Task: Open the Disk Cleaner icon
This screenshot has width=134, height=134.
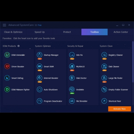Action: click(x=104, y=66)
